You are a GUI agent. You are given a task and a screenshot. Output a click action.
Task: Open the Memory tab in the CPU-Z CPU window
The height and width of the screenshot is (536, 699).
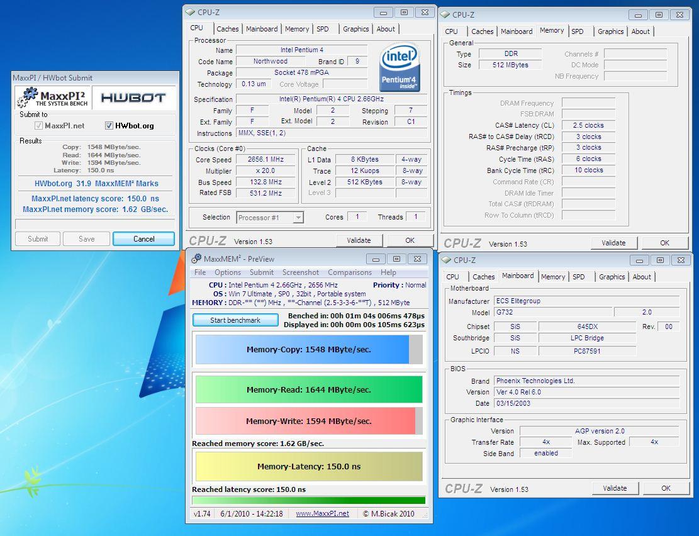pyautogui.click(x=297, y=29)
